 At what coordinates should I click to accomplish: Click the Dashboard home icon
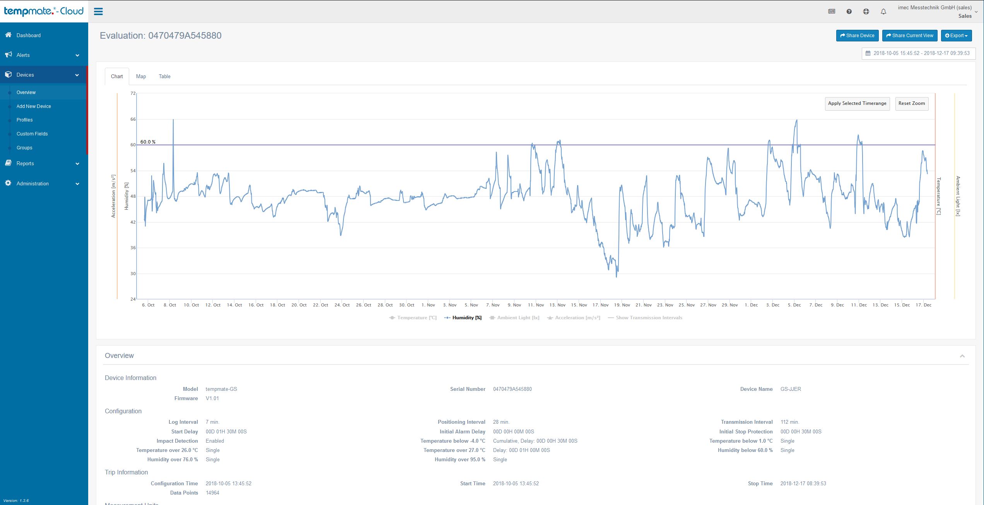click(x=8, y=35)
